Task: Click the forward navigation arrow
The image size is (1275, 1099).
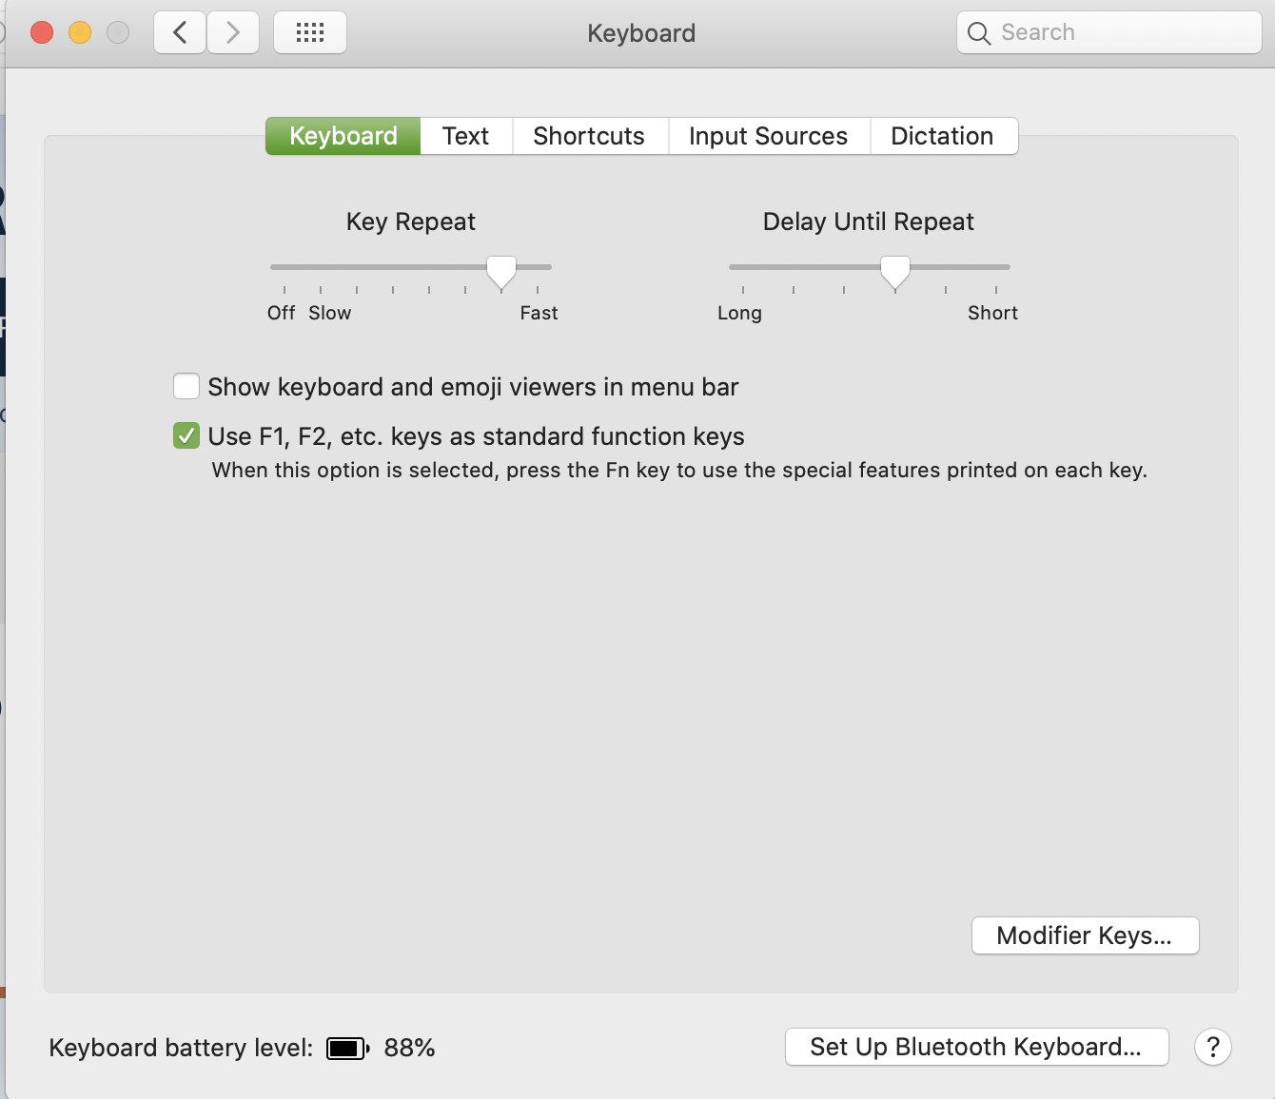Action: click(233, 33)
